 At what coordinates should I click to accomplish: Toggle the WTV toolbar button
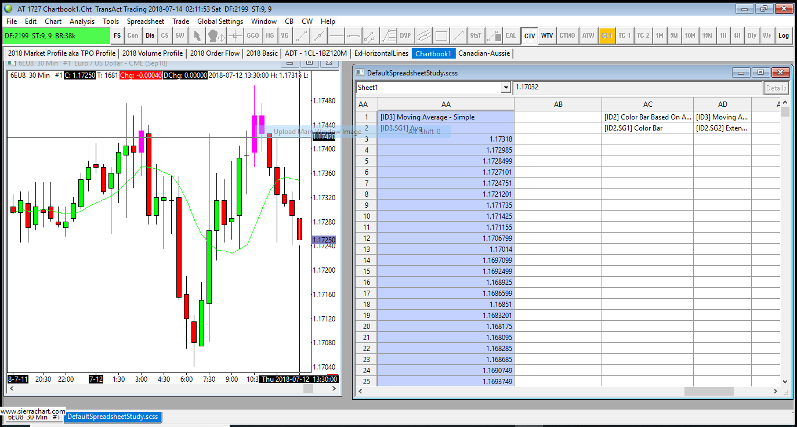tap(547, 35)
